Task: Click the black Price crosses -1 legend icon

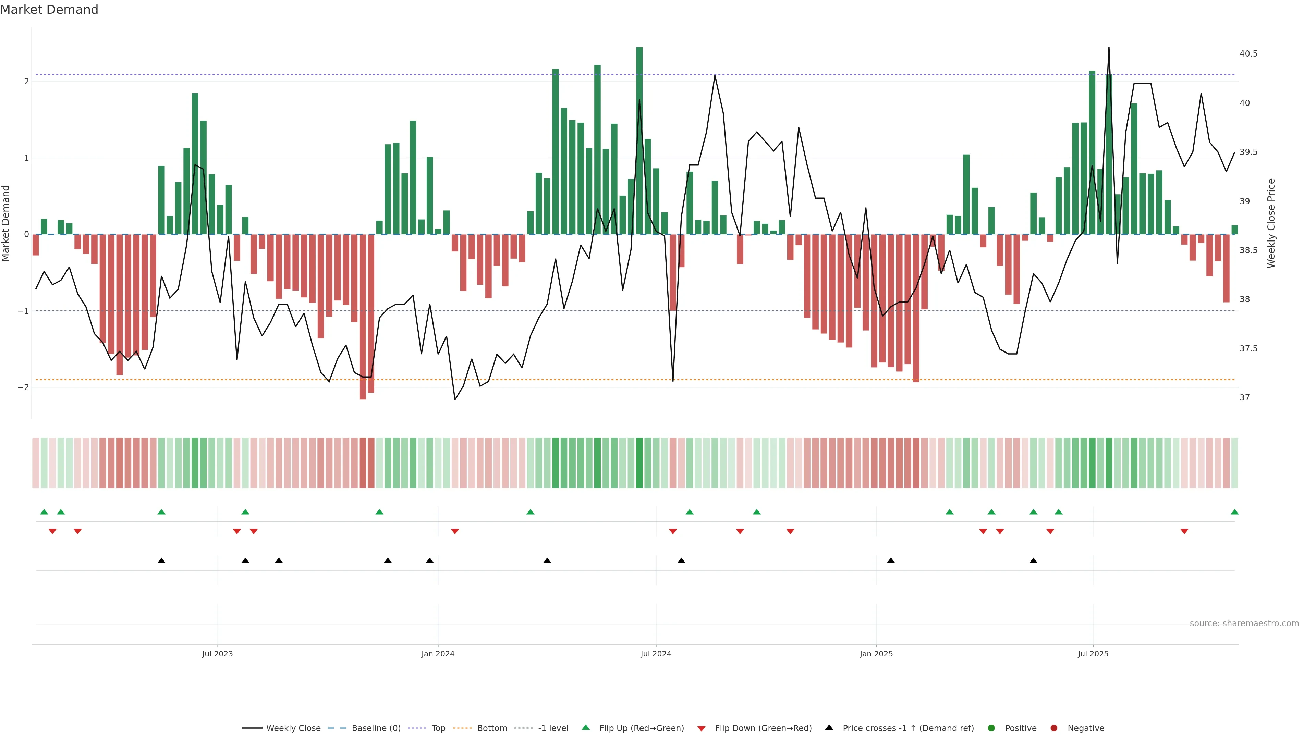Action: (x=829, y=727)
